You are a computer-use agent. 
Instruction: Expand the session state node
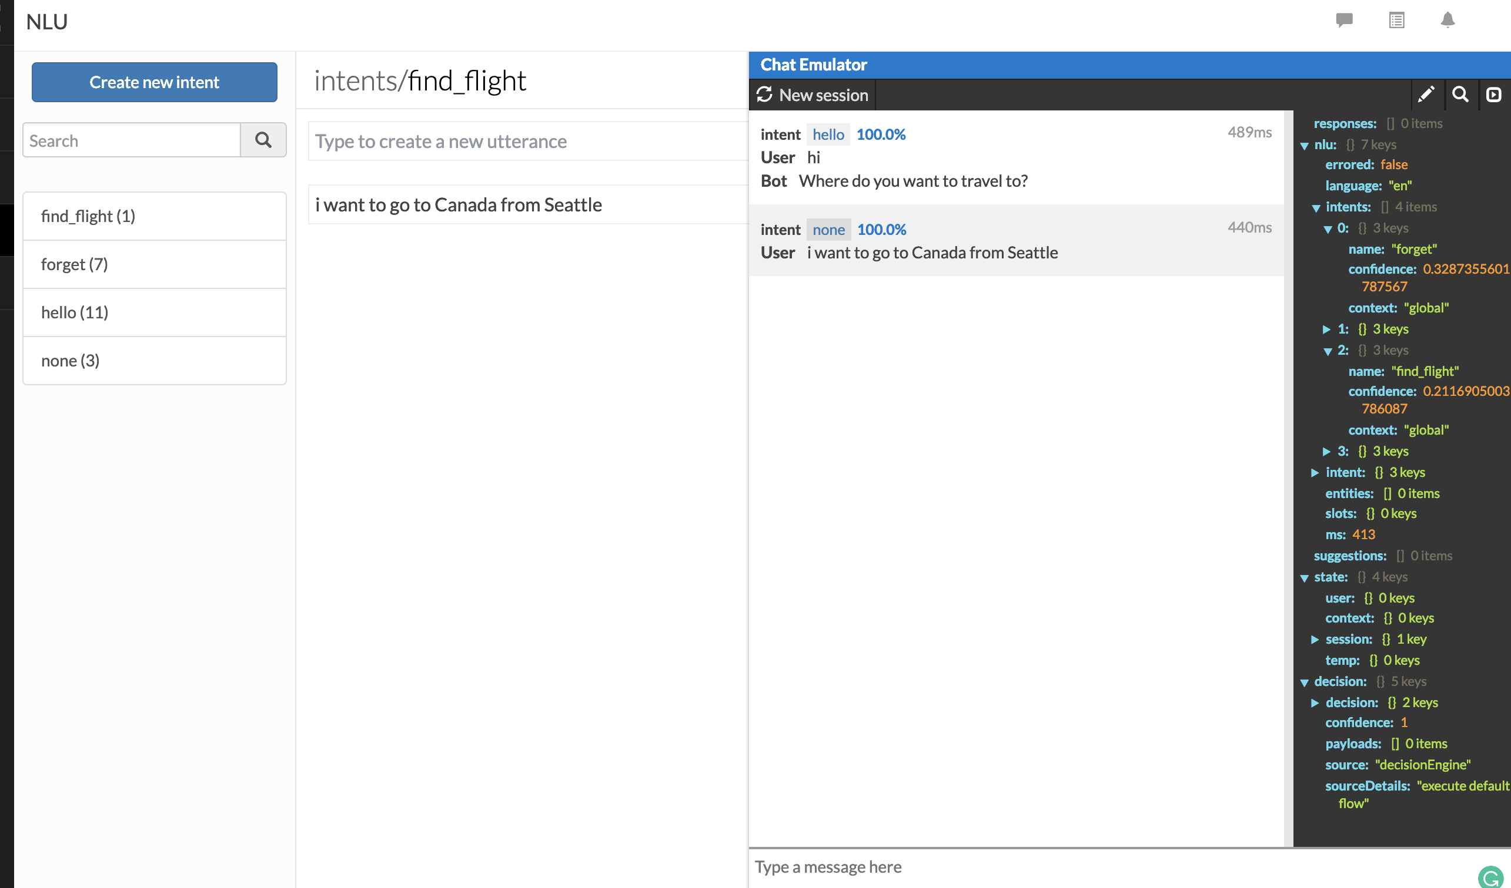pyautogui.click(x=1315, y=639)
